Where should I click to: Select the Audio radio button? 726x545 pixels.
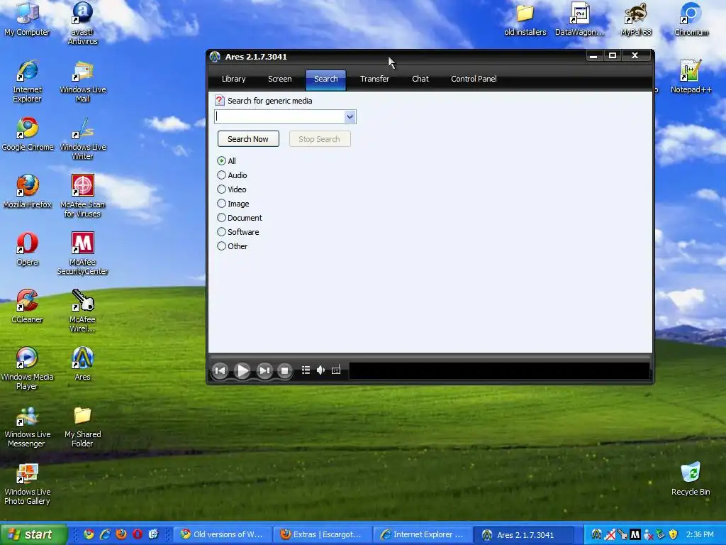(221, 175)
